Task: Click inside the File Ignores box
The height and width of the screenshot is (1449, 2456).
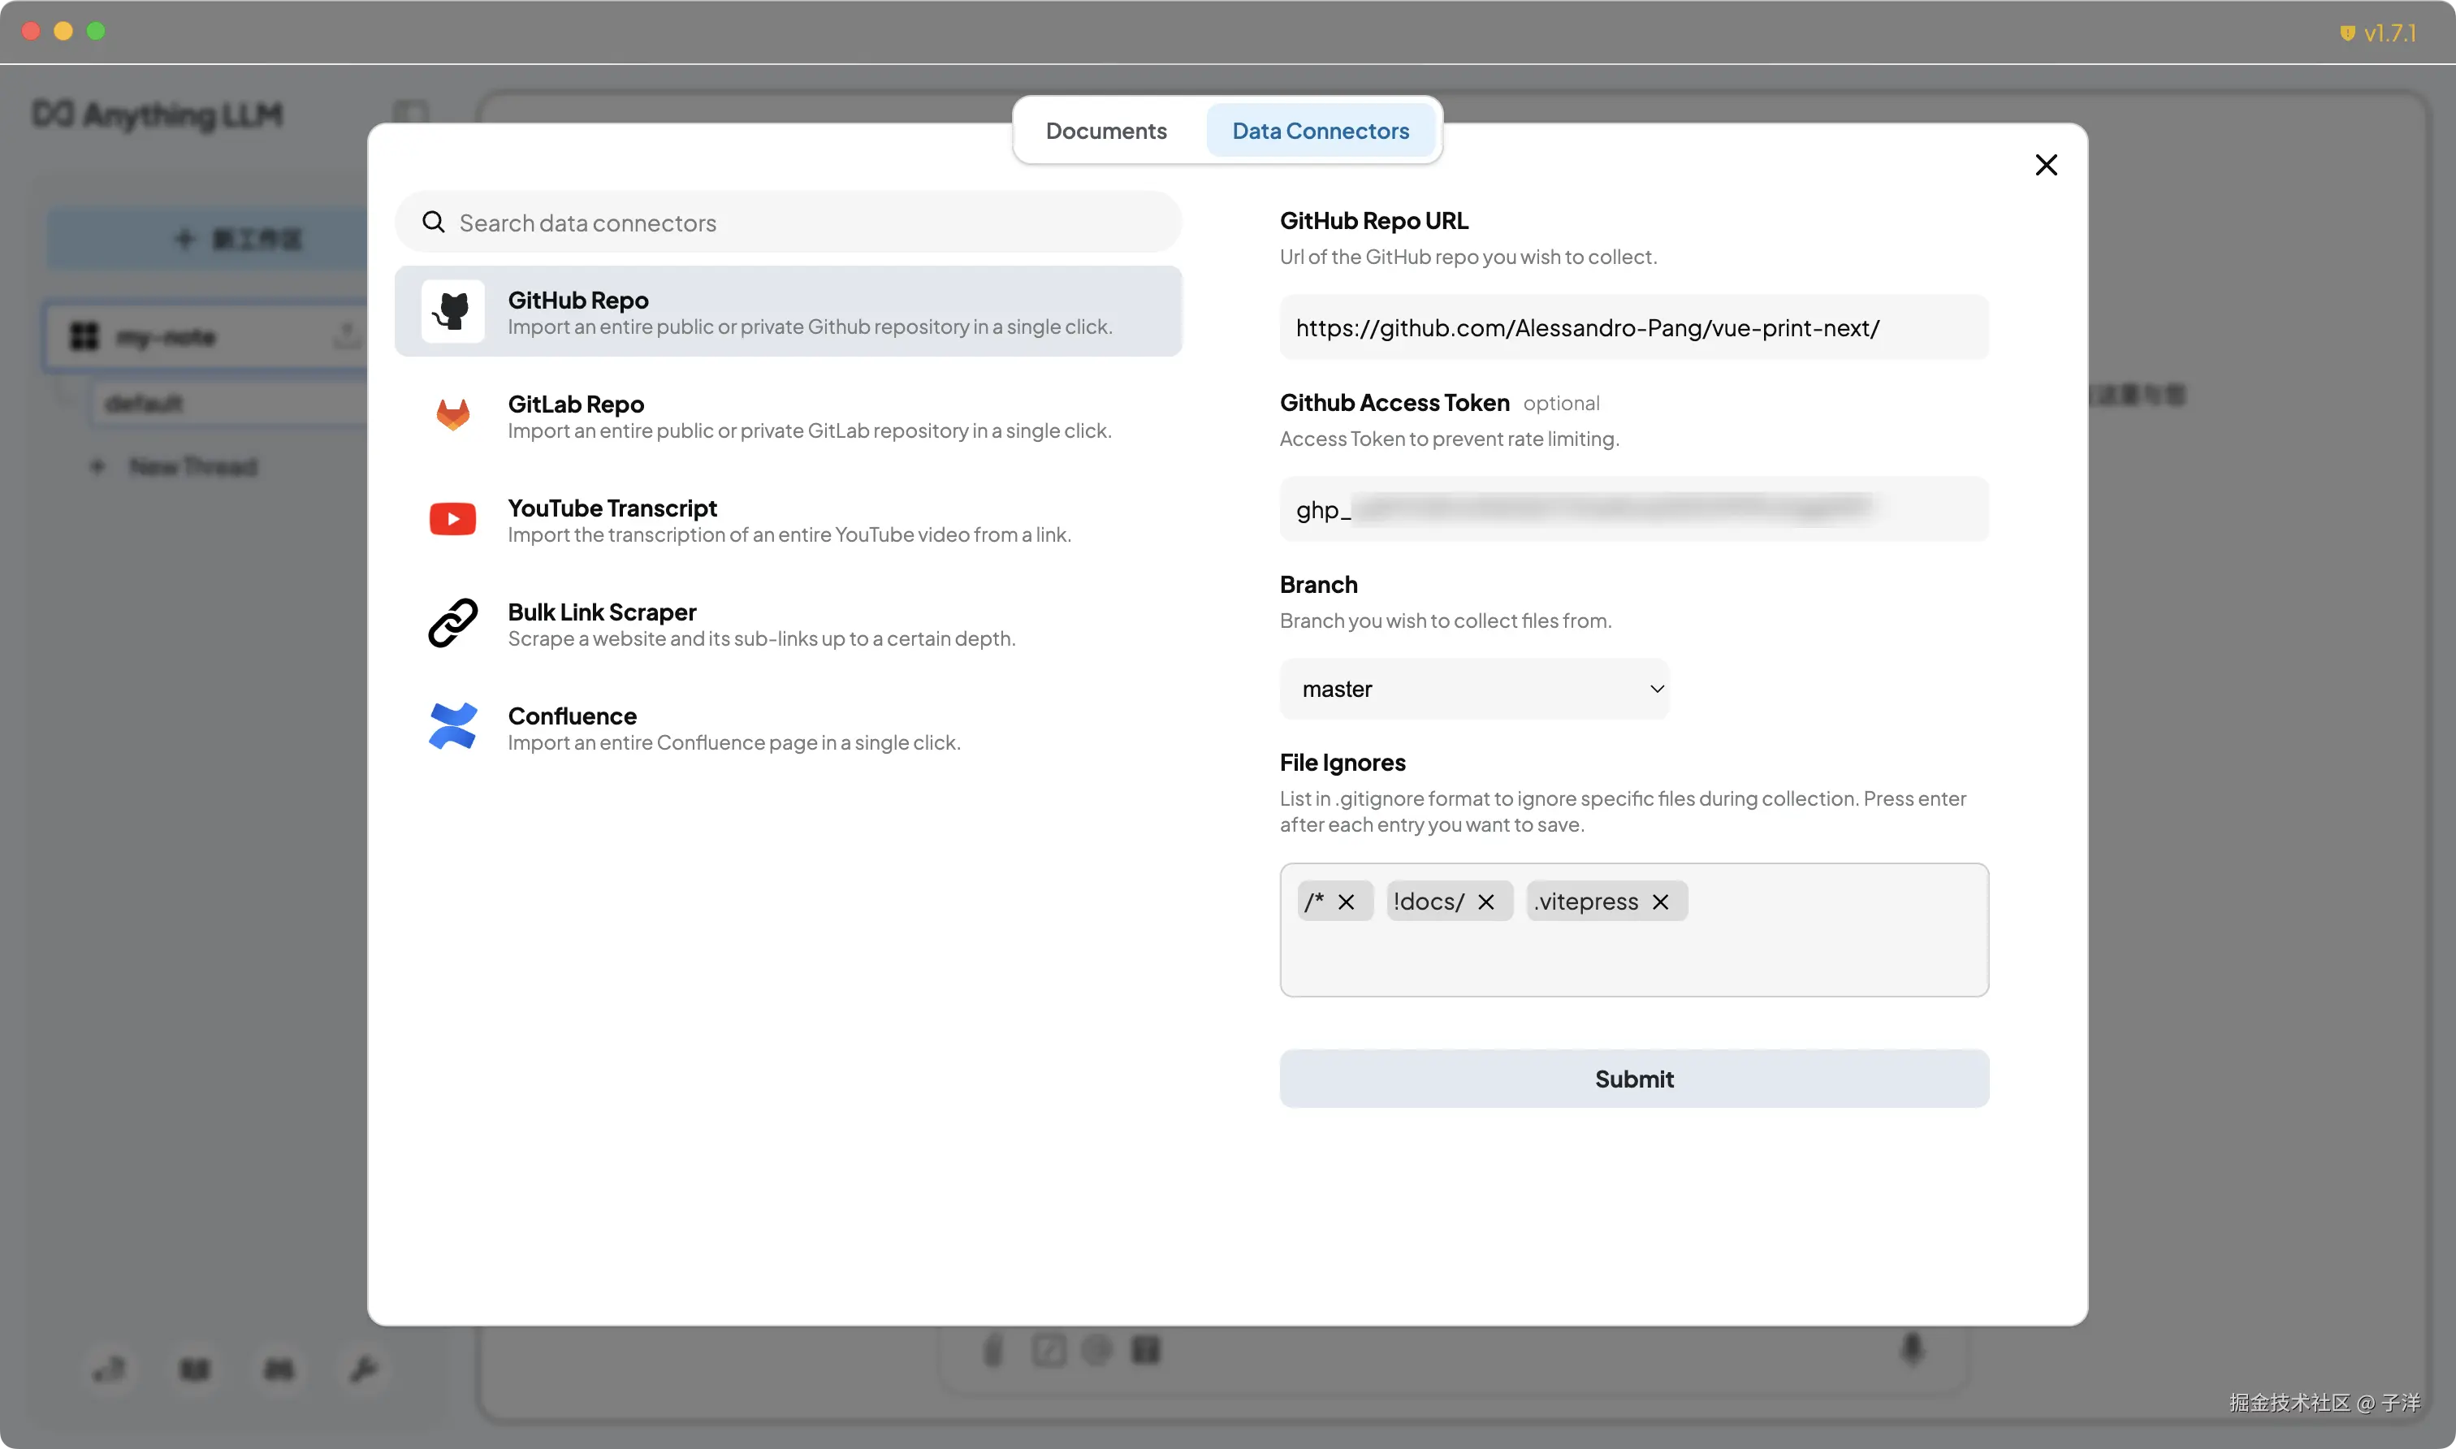Action: pos(1633,957)
